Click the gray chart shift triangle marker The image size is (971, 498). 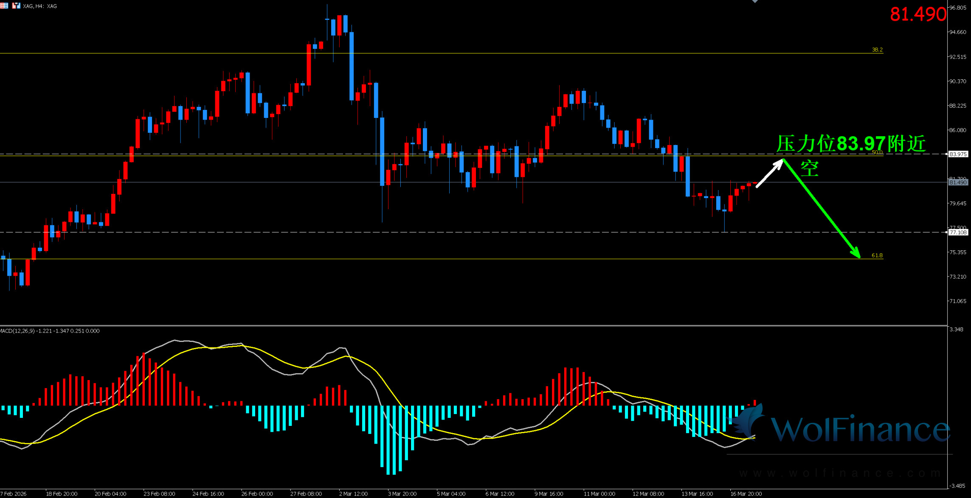[x=754, y=1]
